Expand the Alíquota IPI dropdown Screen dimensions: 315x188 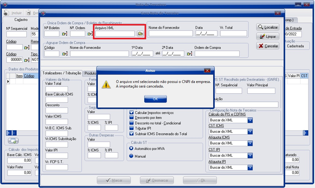[x=250, y=167]
